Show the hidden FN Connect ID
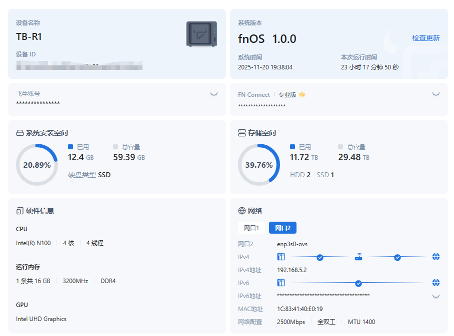Image resolution: width=454 pixels, height=336 pixels. [436, 94]
